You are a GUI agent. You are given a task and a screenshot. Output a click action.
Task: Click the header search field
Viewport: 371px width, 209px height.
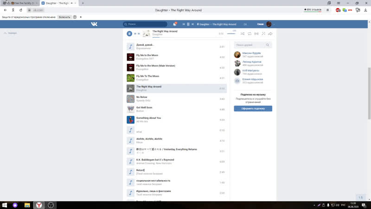[x=145, y=24]
